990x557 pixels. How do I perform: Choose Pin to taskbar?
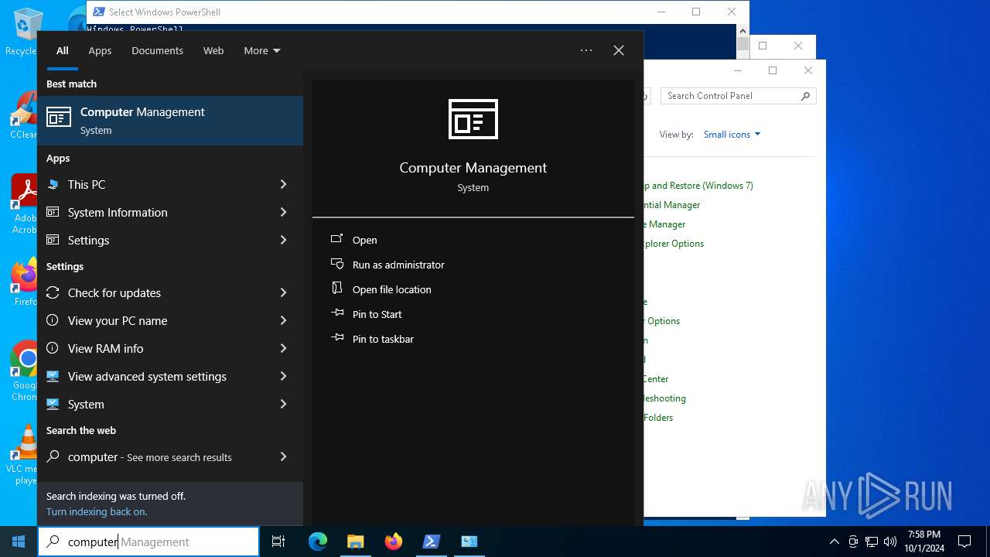coord(383,339)
